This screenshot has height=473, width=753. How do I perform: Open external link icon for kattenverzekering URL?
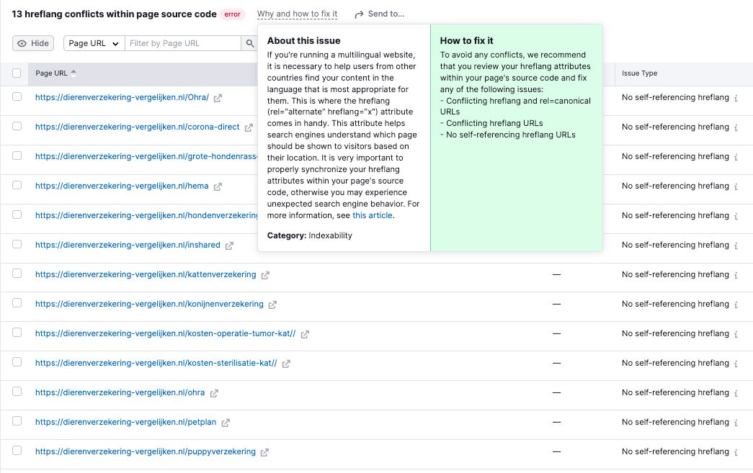pos(265,275)
